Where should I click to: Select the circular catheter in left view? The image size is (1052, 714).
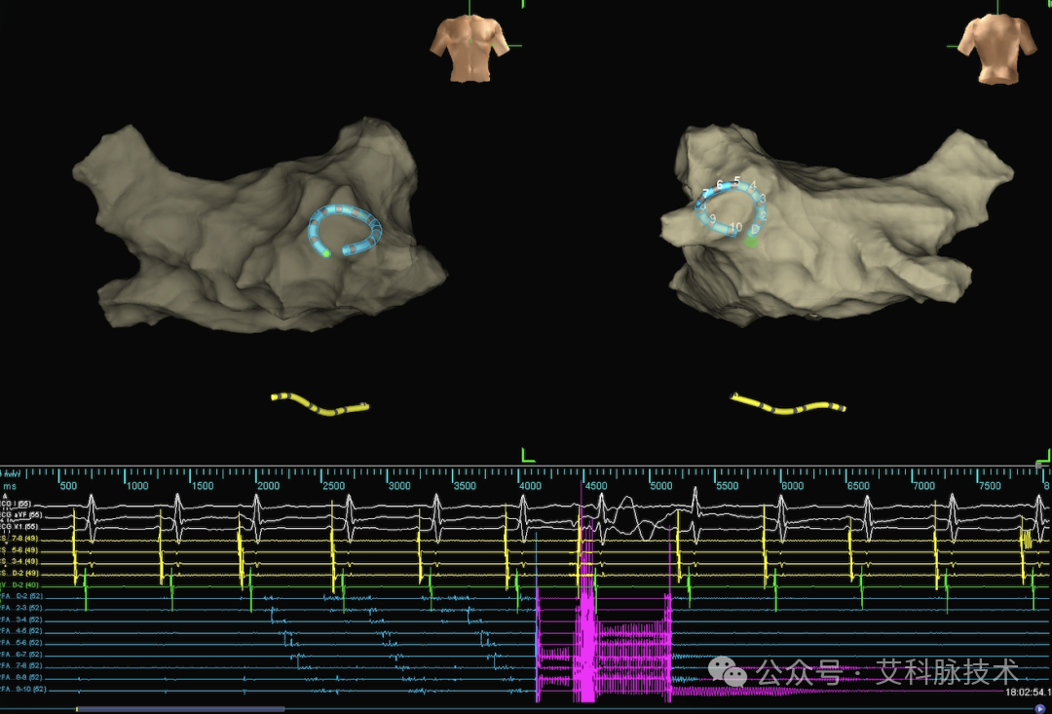click(344, 230)
